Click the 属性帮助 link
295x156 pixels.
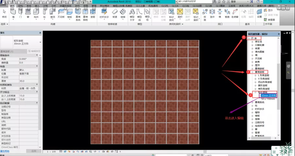pos(5,151)
